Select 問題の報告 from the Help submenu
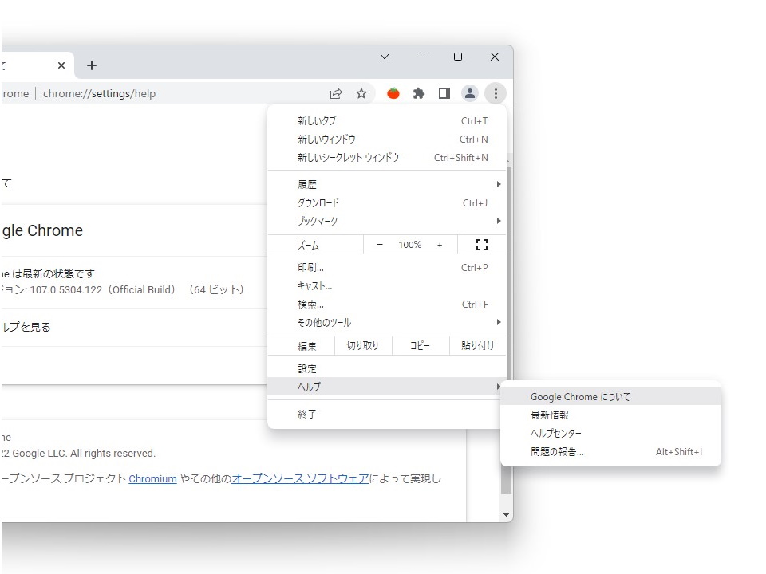 point(559,450)
